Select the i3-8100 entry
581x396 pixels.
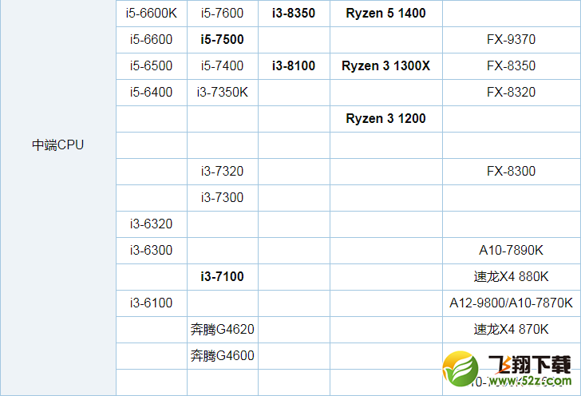[294, 66]
